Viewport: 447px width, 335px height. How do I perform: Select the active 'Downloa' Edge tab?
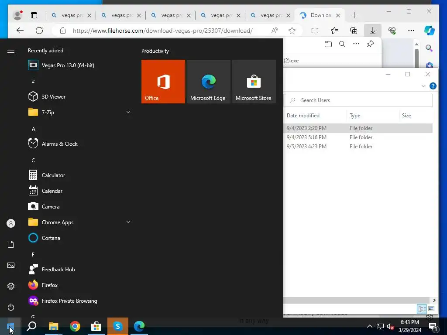tap(319, 15)
